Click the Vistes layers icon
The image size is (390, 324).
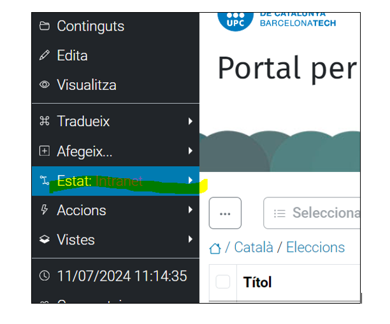(45, 239)
